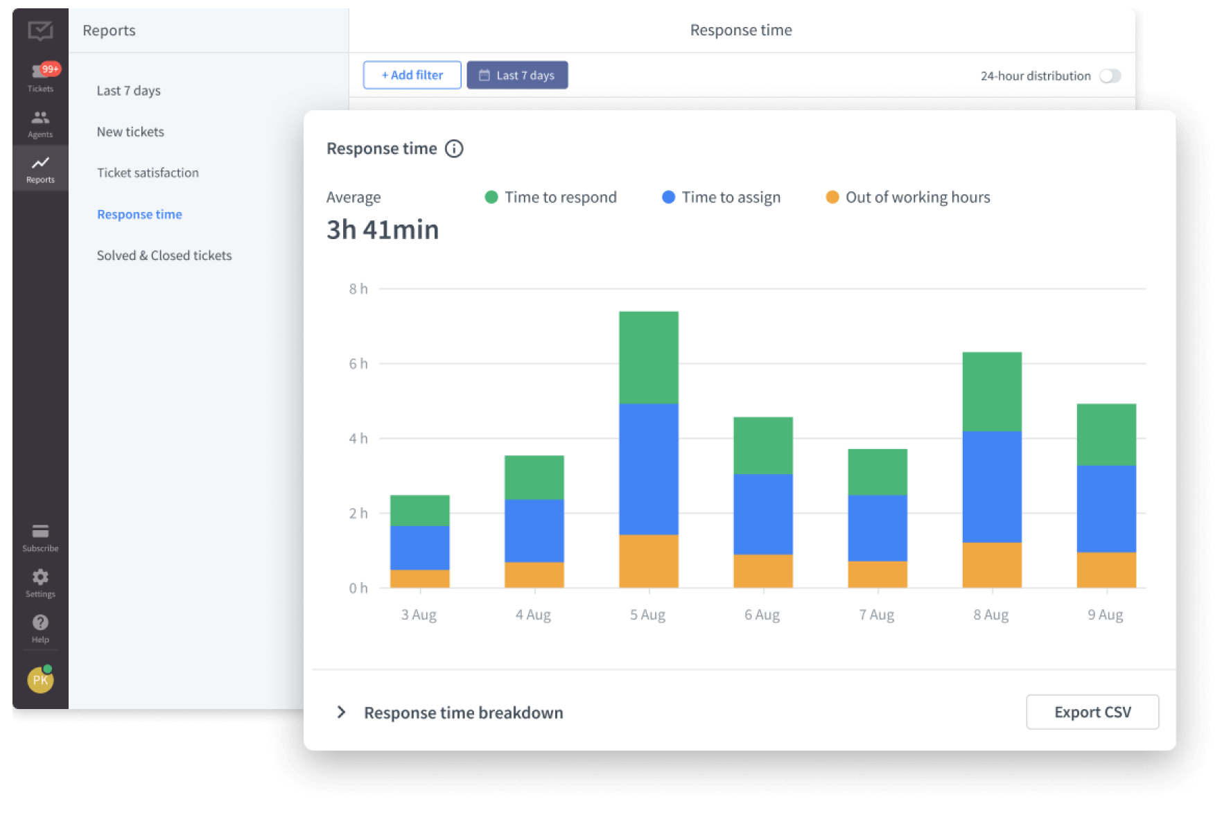Image resolution: width=1231 pixels, height=813 pixels.
Task: Toggle the 24-hour distribution switch
Action: click(x=1111, y=76)
